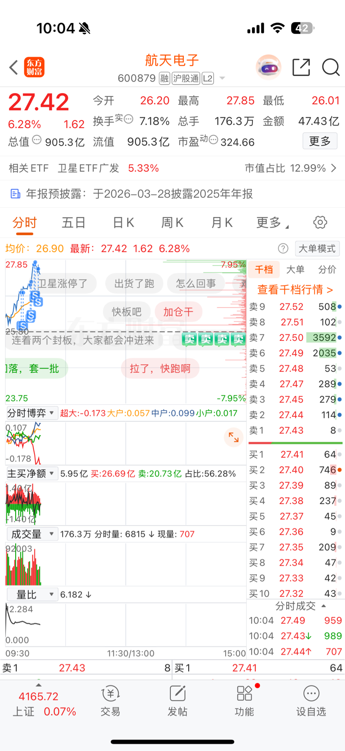Open the 分时博弈 indicator dropdown

(32, 413)
